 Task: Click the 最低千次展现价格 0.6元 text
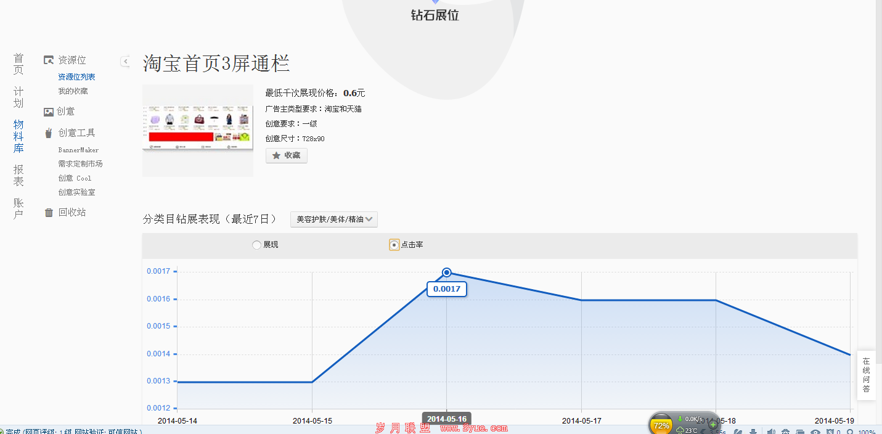(316, 93)
